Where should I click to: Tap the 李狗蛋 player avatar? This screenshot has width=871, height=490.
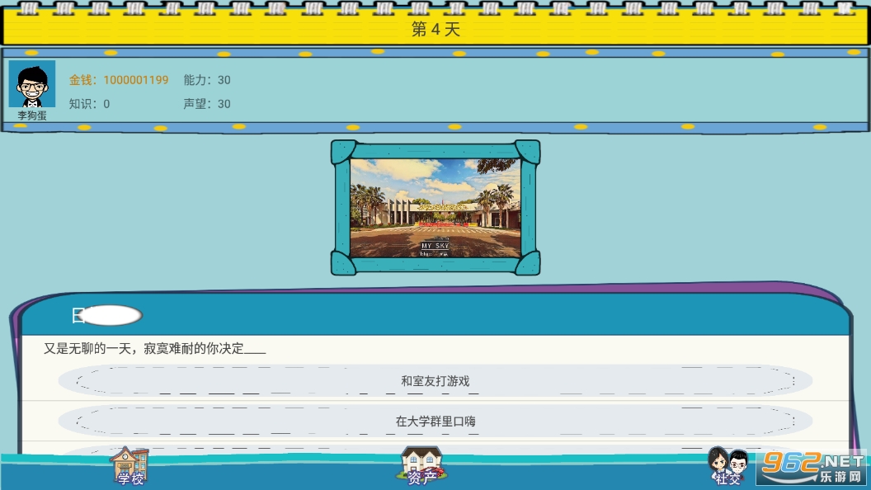pos(32,84)
